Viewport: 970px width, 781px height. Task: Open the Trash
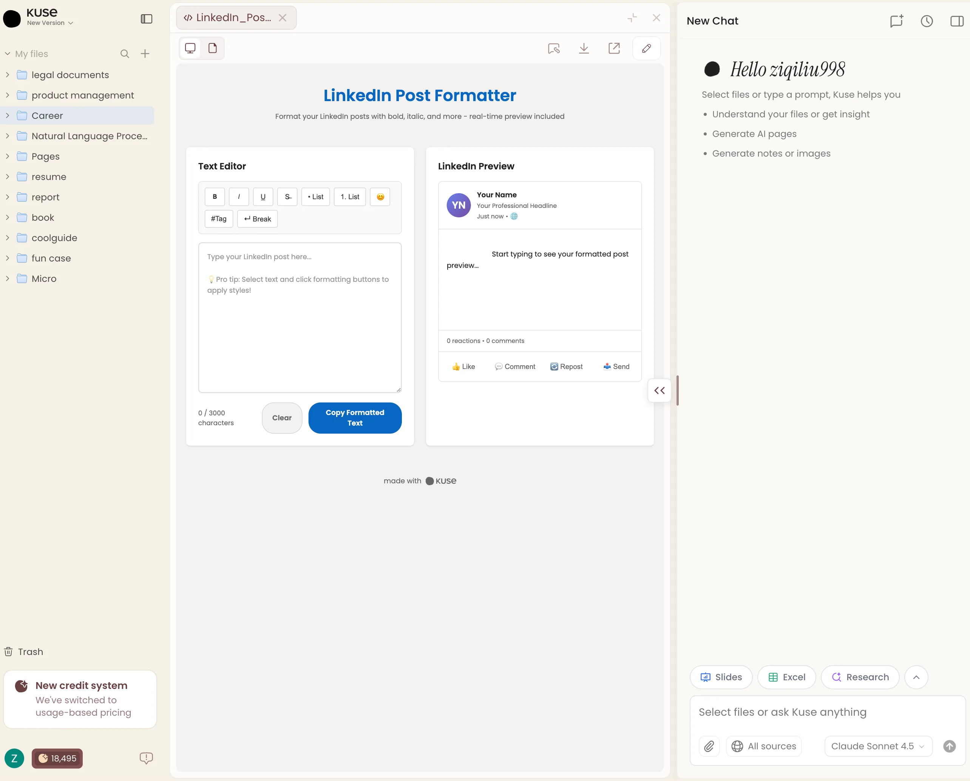(24, 652)
